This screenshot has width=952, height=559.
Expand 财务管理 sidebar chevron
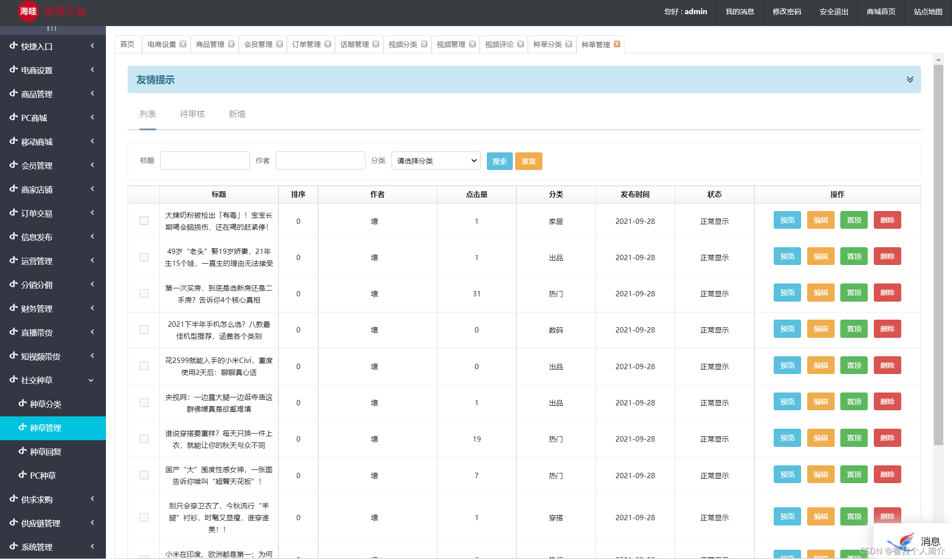92,308
